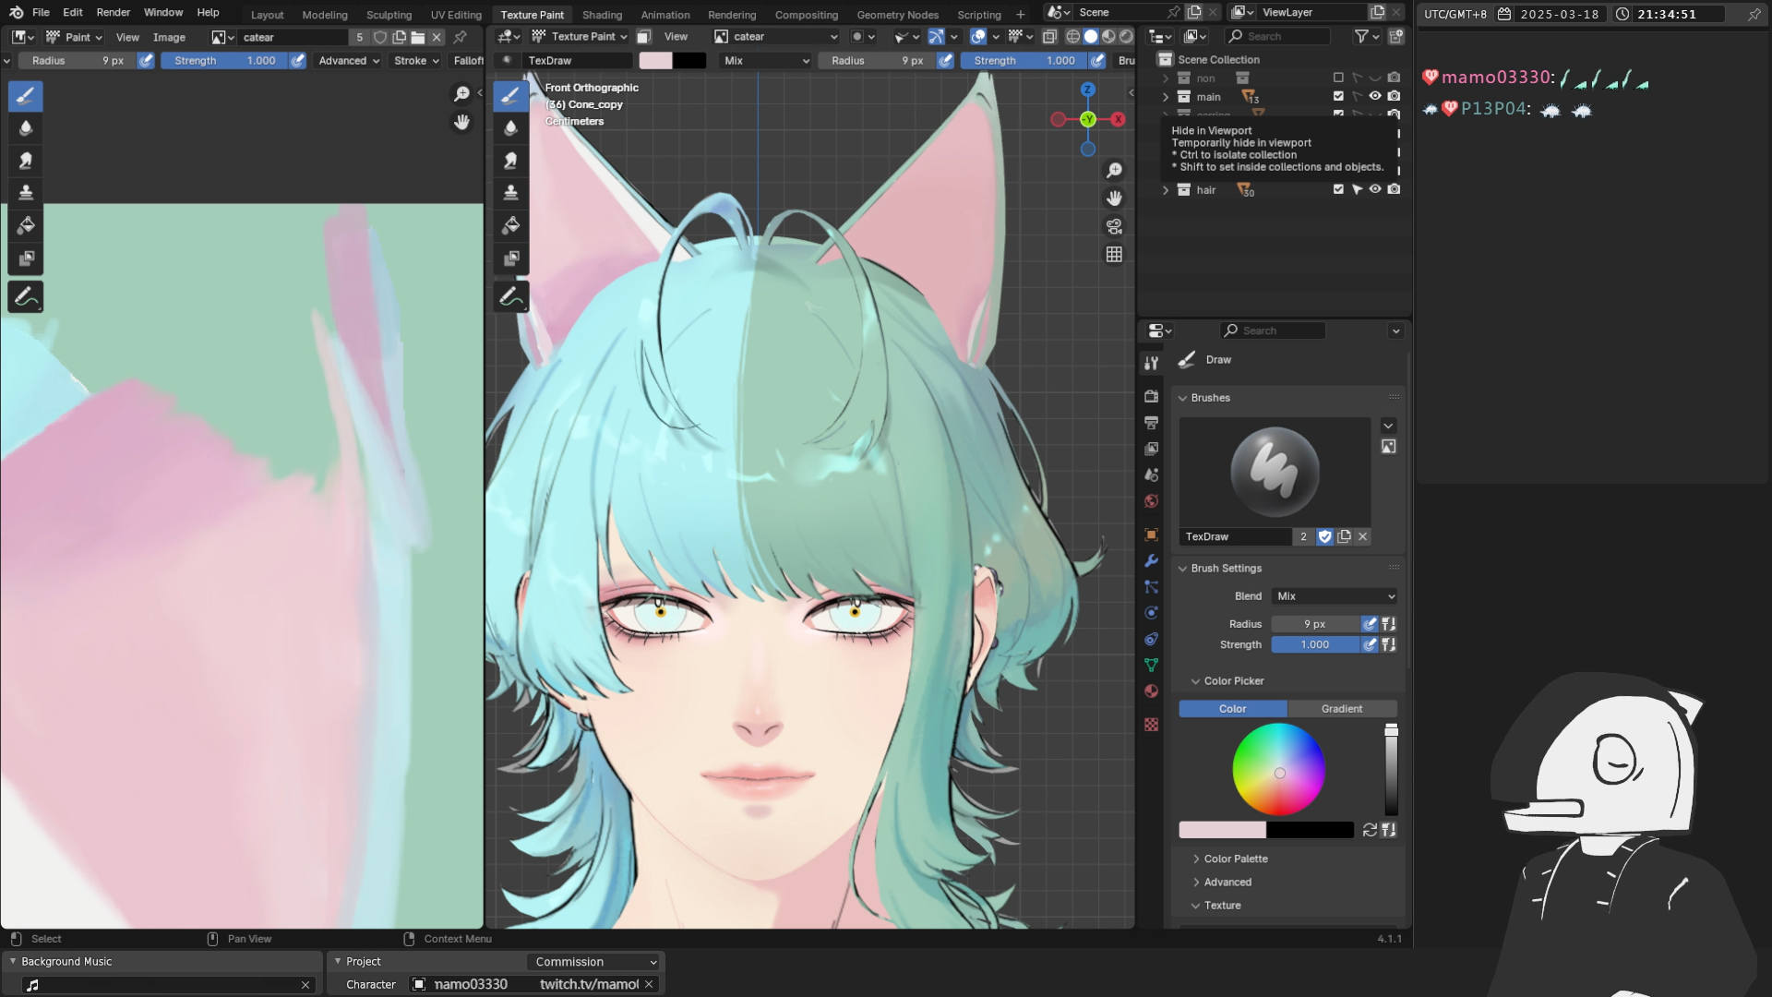
Task: Open the Window menu
Action: (x=163, y=12)
